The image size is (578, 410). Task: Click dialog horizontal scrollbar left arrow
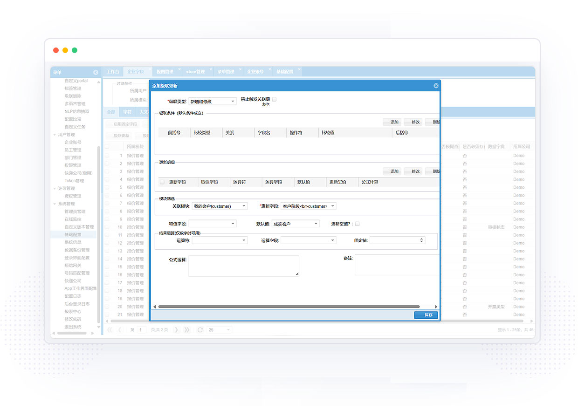pos(154,307)
